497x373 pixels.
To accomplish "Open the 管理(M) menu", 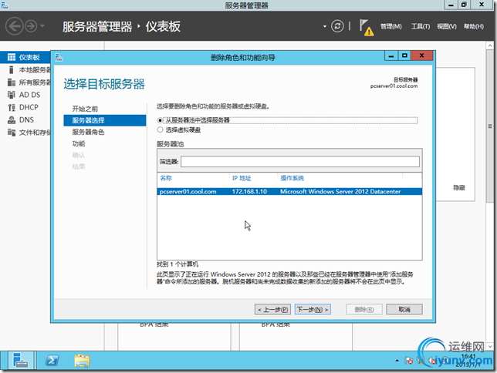I will pyautogui.click(x=390, y=27).
